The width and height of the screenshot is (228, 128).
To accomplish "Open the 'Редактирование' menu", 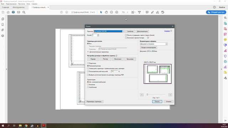I will pos(11,4).
